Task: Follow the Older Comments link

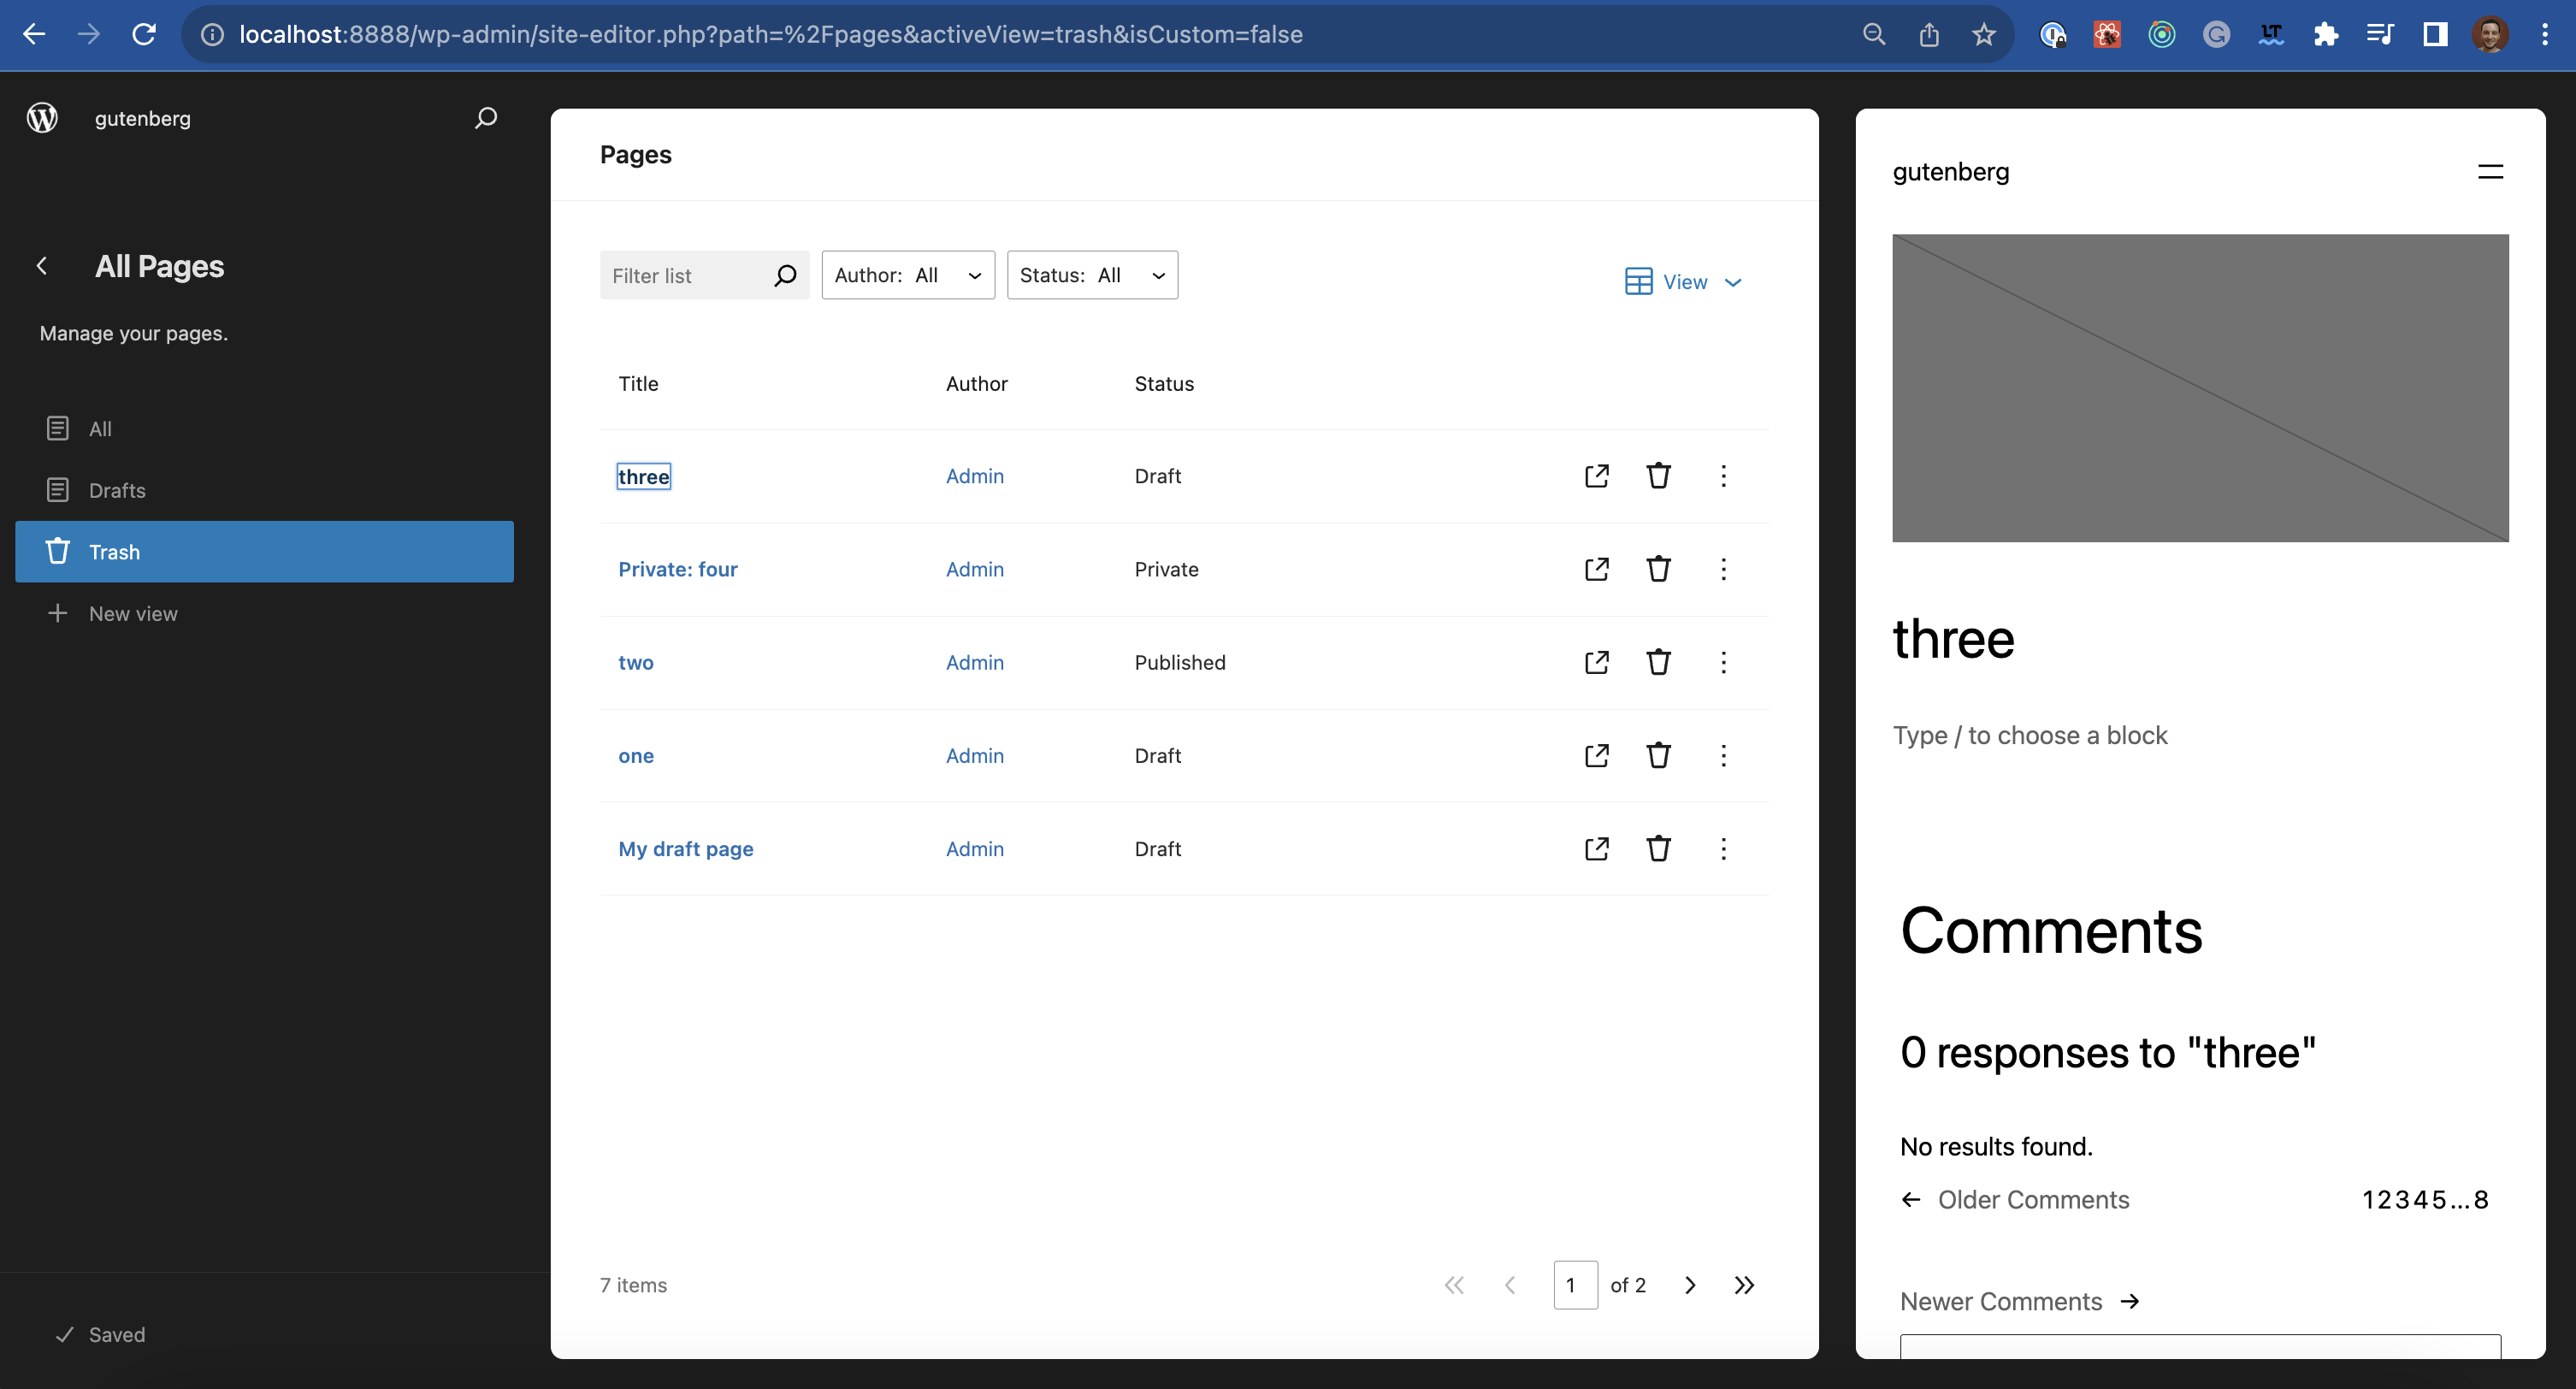Action: (x=2033, y=1199)
